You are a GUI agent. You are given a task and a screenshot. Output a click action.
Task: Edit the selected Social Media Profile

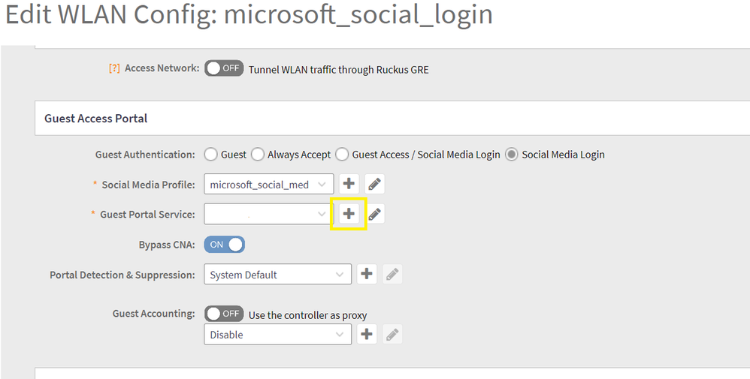(x=374, y=184)
